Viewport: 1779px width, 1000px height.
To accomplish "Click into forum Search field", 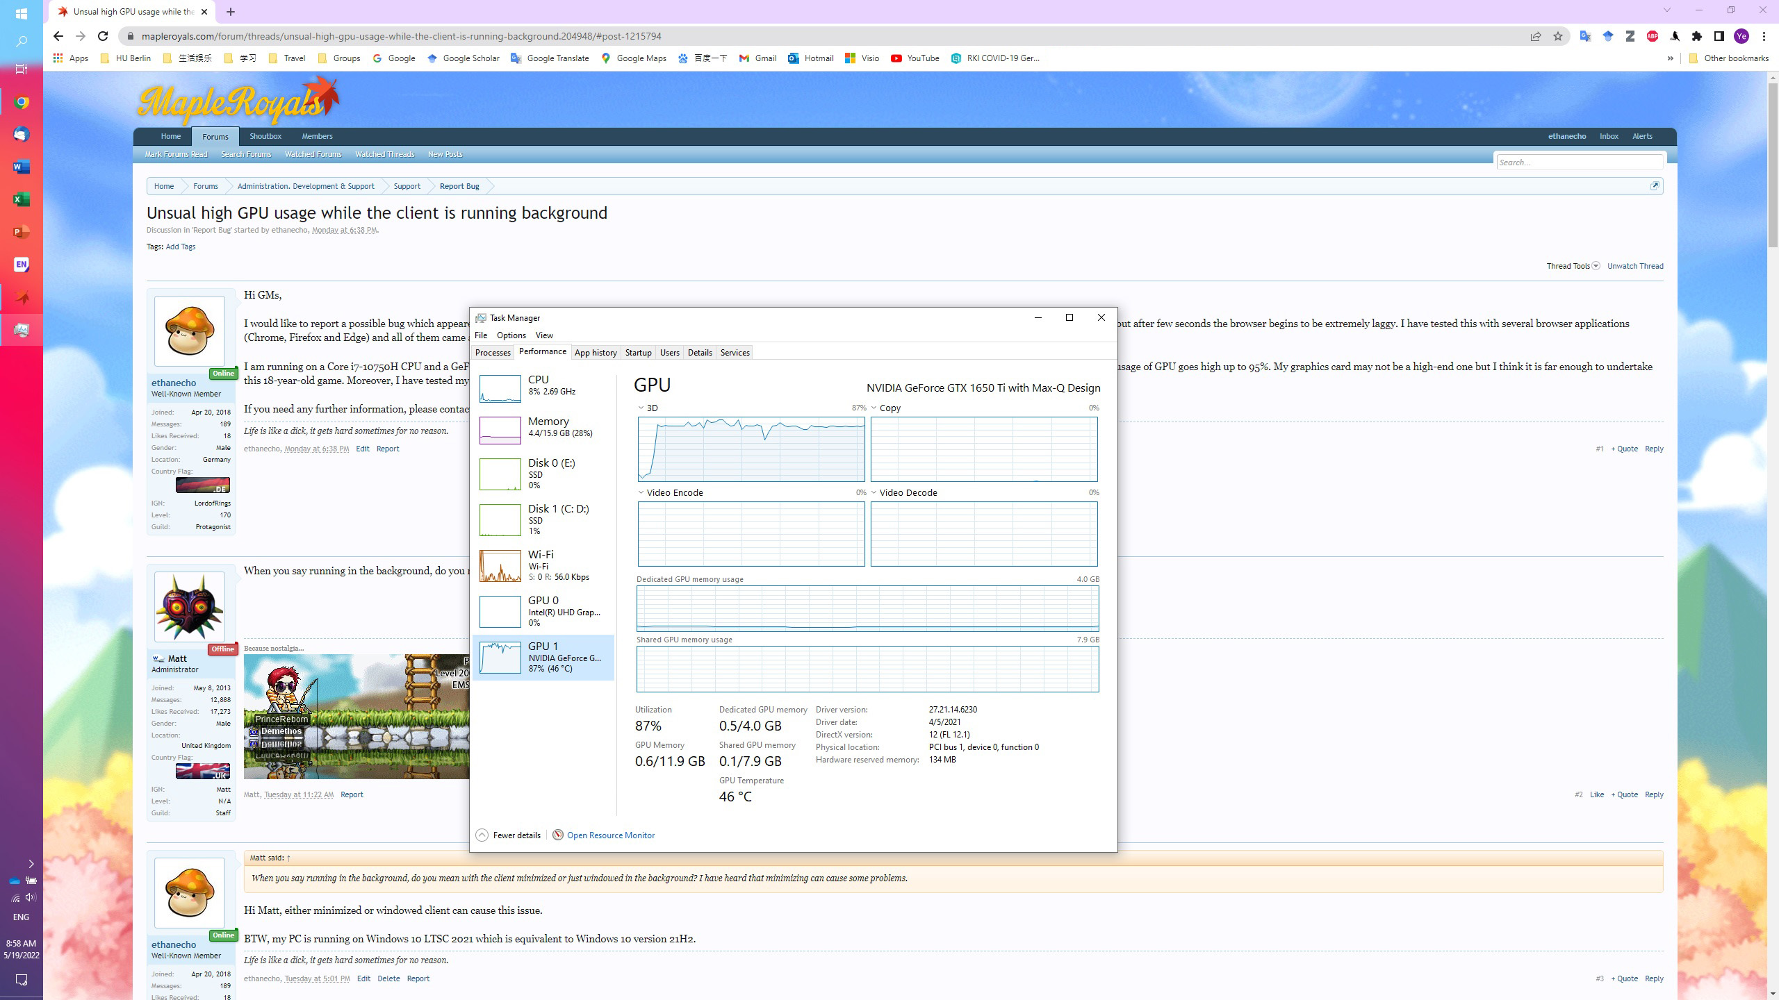I will (1579, 162).
